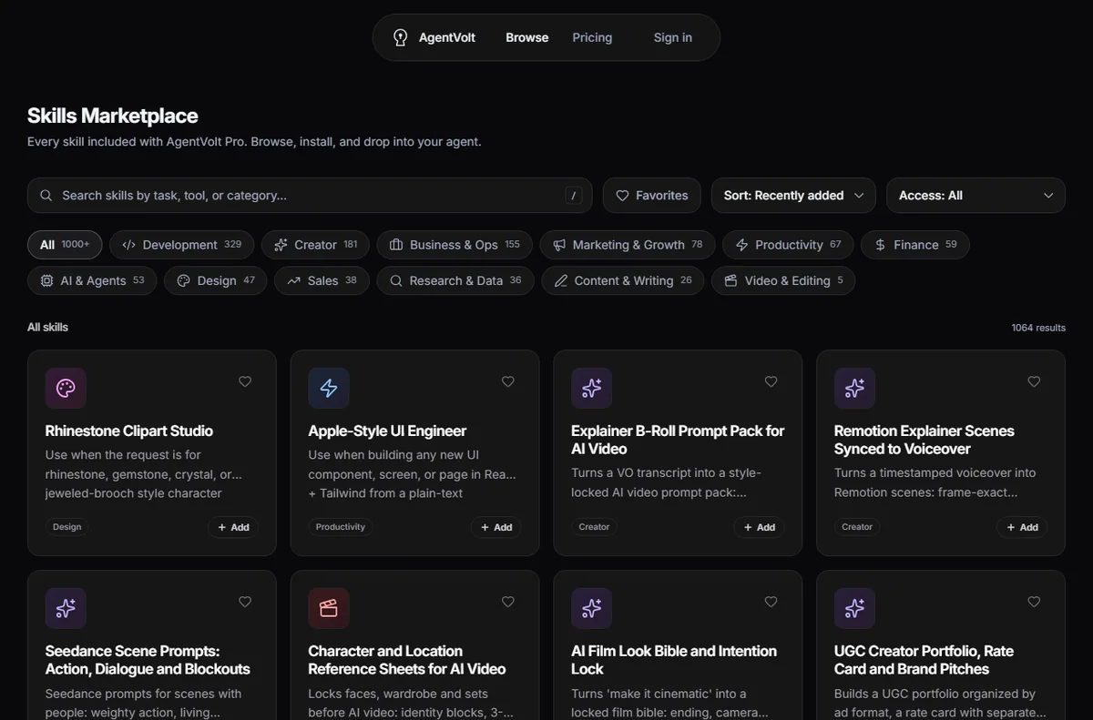Toggle the Favorites filter button
The height and width of the screenshot is (720, 1093).
[x=652, y=196]
